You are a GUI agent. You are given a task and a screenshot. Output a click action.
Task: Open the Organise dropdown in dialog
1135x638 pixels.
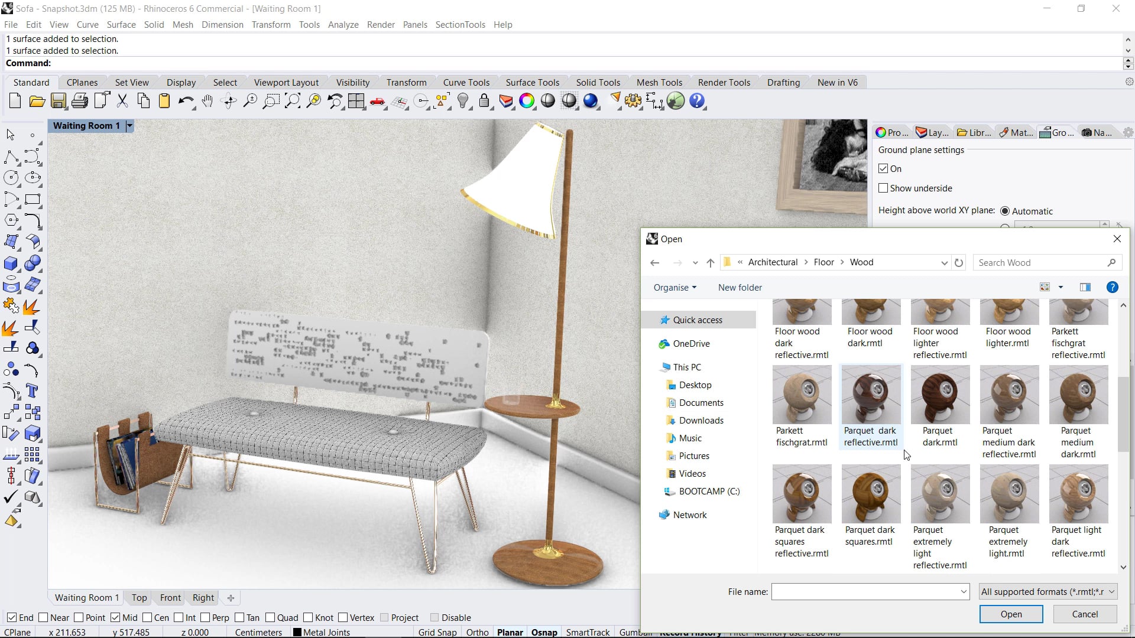[674, 288]
